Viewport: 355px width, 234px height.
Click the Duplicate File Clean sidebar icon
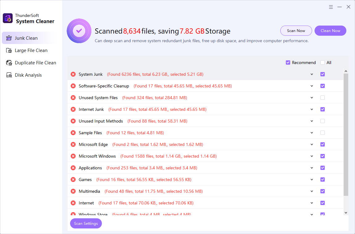click(9, 63)
